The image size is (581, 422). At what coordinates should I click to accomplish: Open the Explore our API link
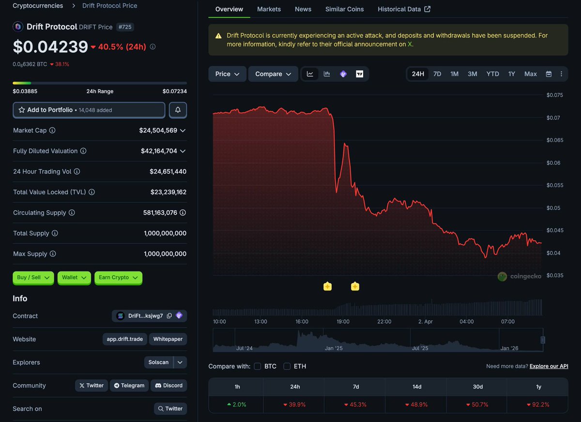[549, 366]
